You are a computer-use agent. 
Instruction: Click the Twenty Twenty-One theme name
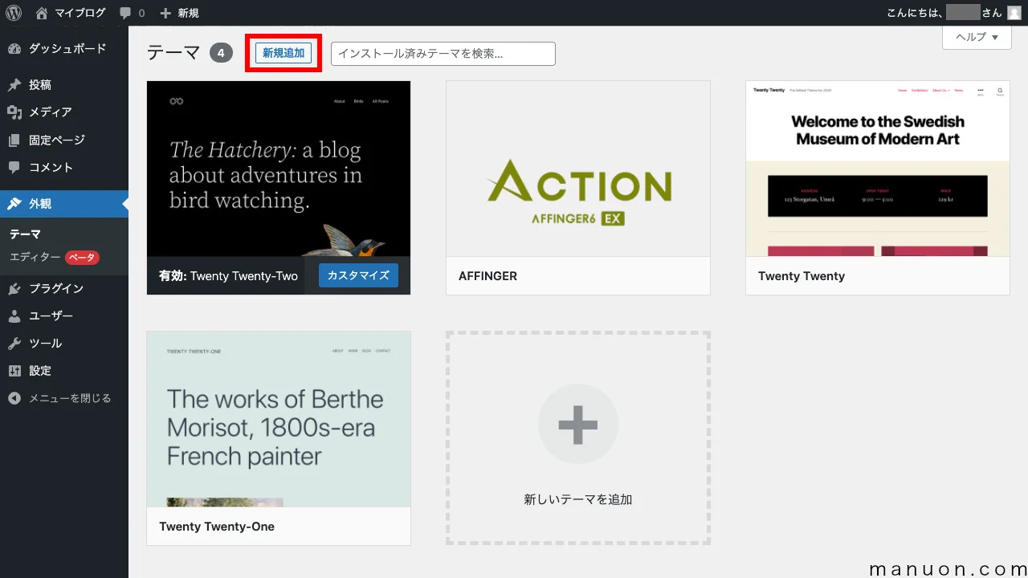[217, 527]
